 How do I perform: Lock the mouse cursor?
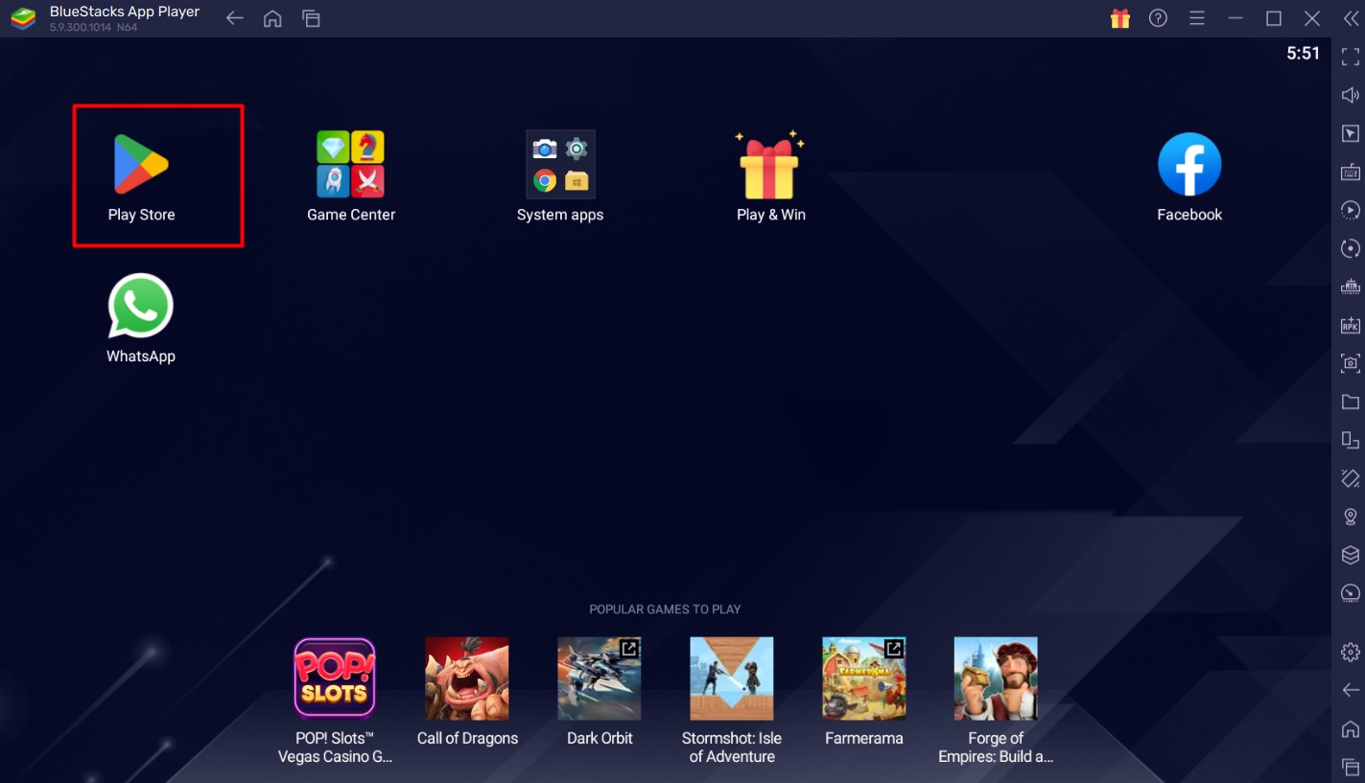(x=1351, y=133)
